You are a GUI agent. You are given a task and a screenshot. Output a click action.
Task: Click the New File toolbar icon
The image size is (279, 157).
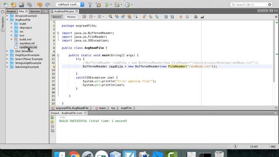6,5
